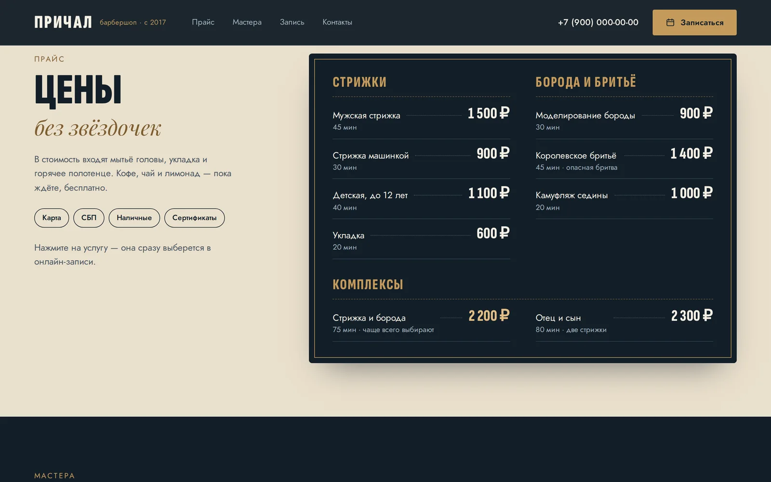The image size is (771, 482).
Task: Pick Моделирование бороды service
Action: (624, 119)
